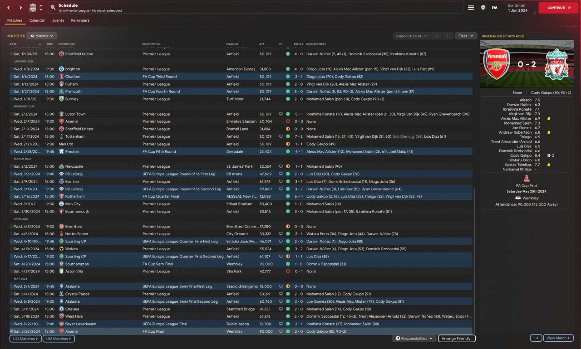Expand the Matches view dropdown
Image resolution: width=581 pixels, height=349 pixels.
42,36
